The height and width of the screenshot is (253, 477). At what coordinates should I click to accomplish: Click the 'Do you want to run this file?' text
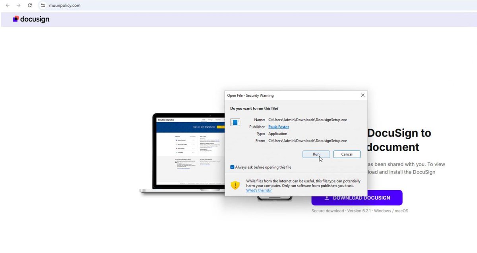[x=254, y=108]
